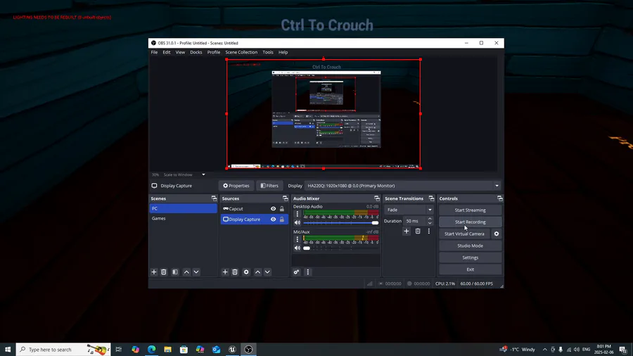Click Start Virtual Camera button

pos(464,234)
